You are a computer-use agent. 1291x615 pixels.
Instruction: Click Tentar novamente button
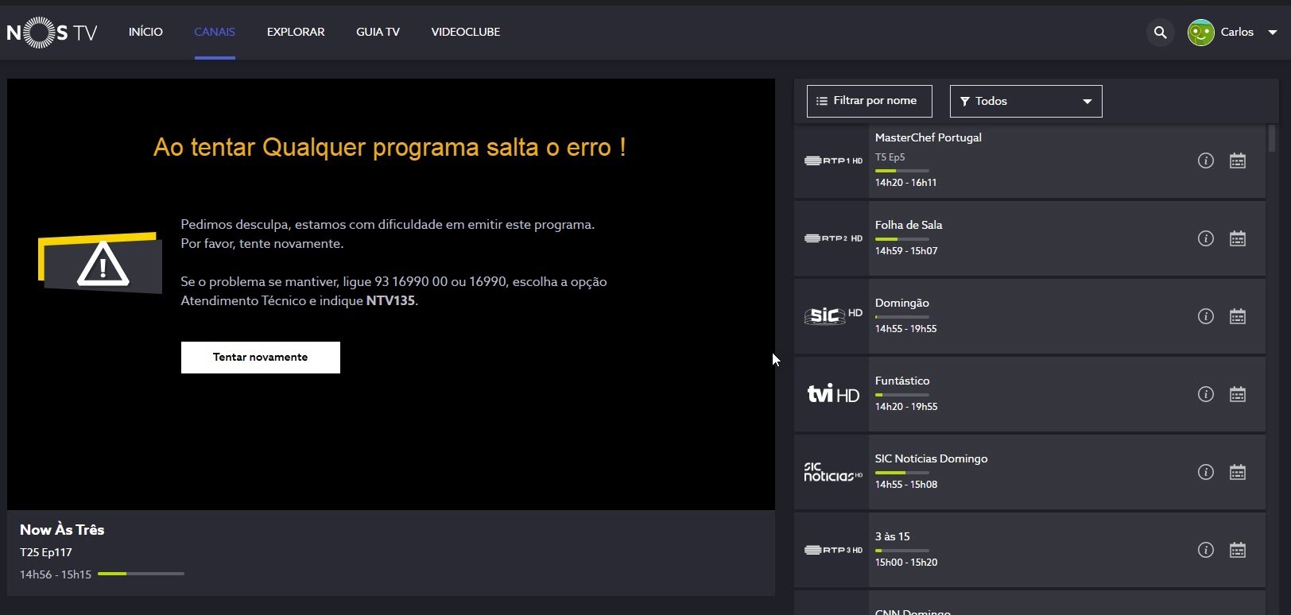(x=261, y=358)
